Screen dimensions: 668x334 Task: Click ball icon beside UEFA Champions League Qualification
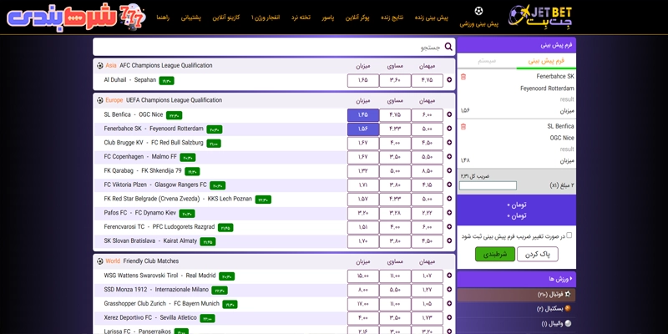(100, 100)
